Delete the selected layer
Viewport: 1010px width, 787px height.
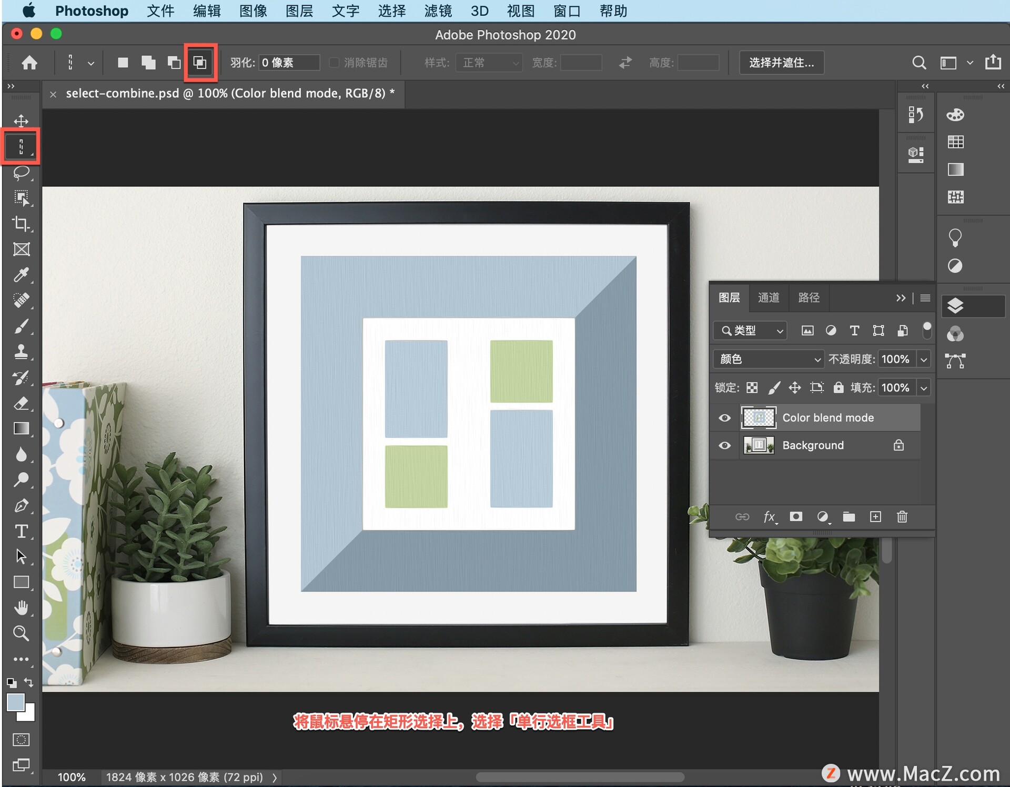point(902,516)
